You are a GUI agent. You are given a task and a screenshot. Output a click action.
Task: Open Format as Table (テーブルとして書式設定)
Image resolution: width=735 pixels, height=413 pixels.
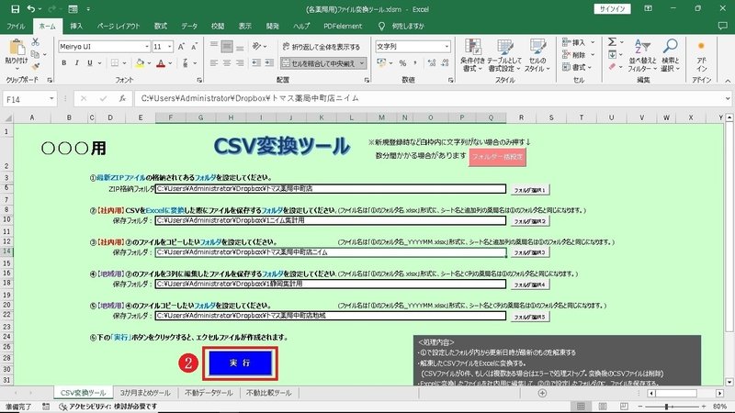pyautogui.click(x=504, y=55)
